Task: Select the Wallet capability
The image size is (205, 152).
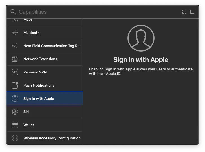Action: pyautogui.click(x=45, y=125)
